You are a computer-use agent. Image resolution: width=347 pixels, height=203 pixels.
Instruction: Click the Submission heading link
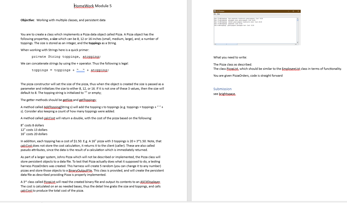point(222,89)
